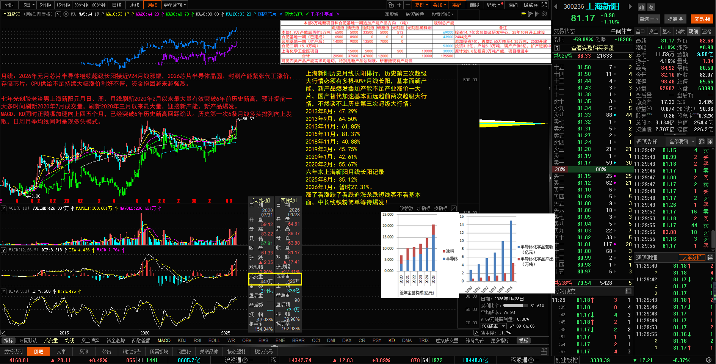Click the lock icon in the chart toolbar
This screenshot has height=364, width=716.
click(x=391, y=5)
